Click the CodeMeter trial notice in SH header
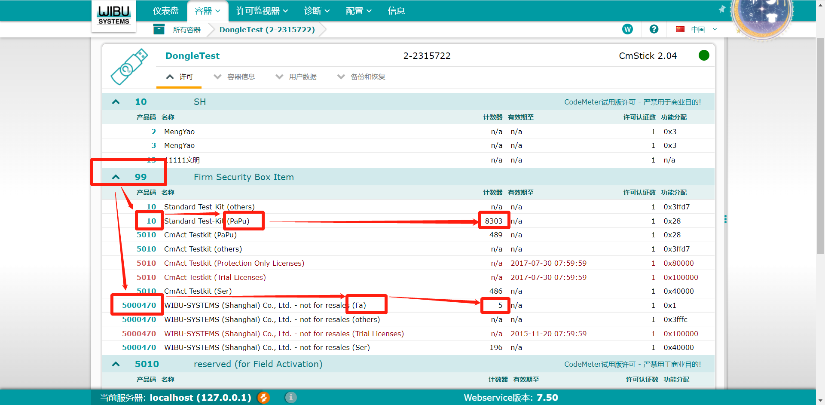 click(632, 102)
